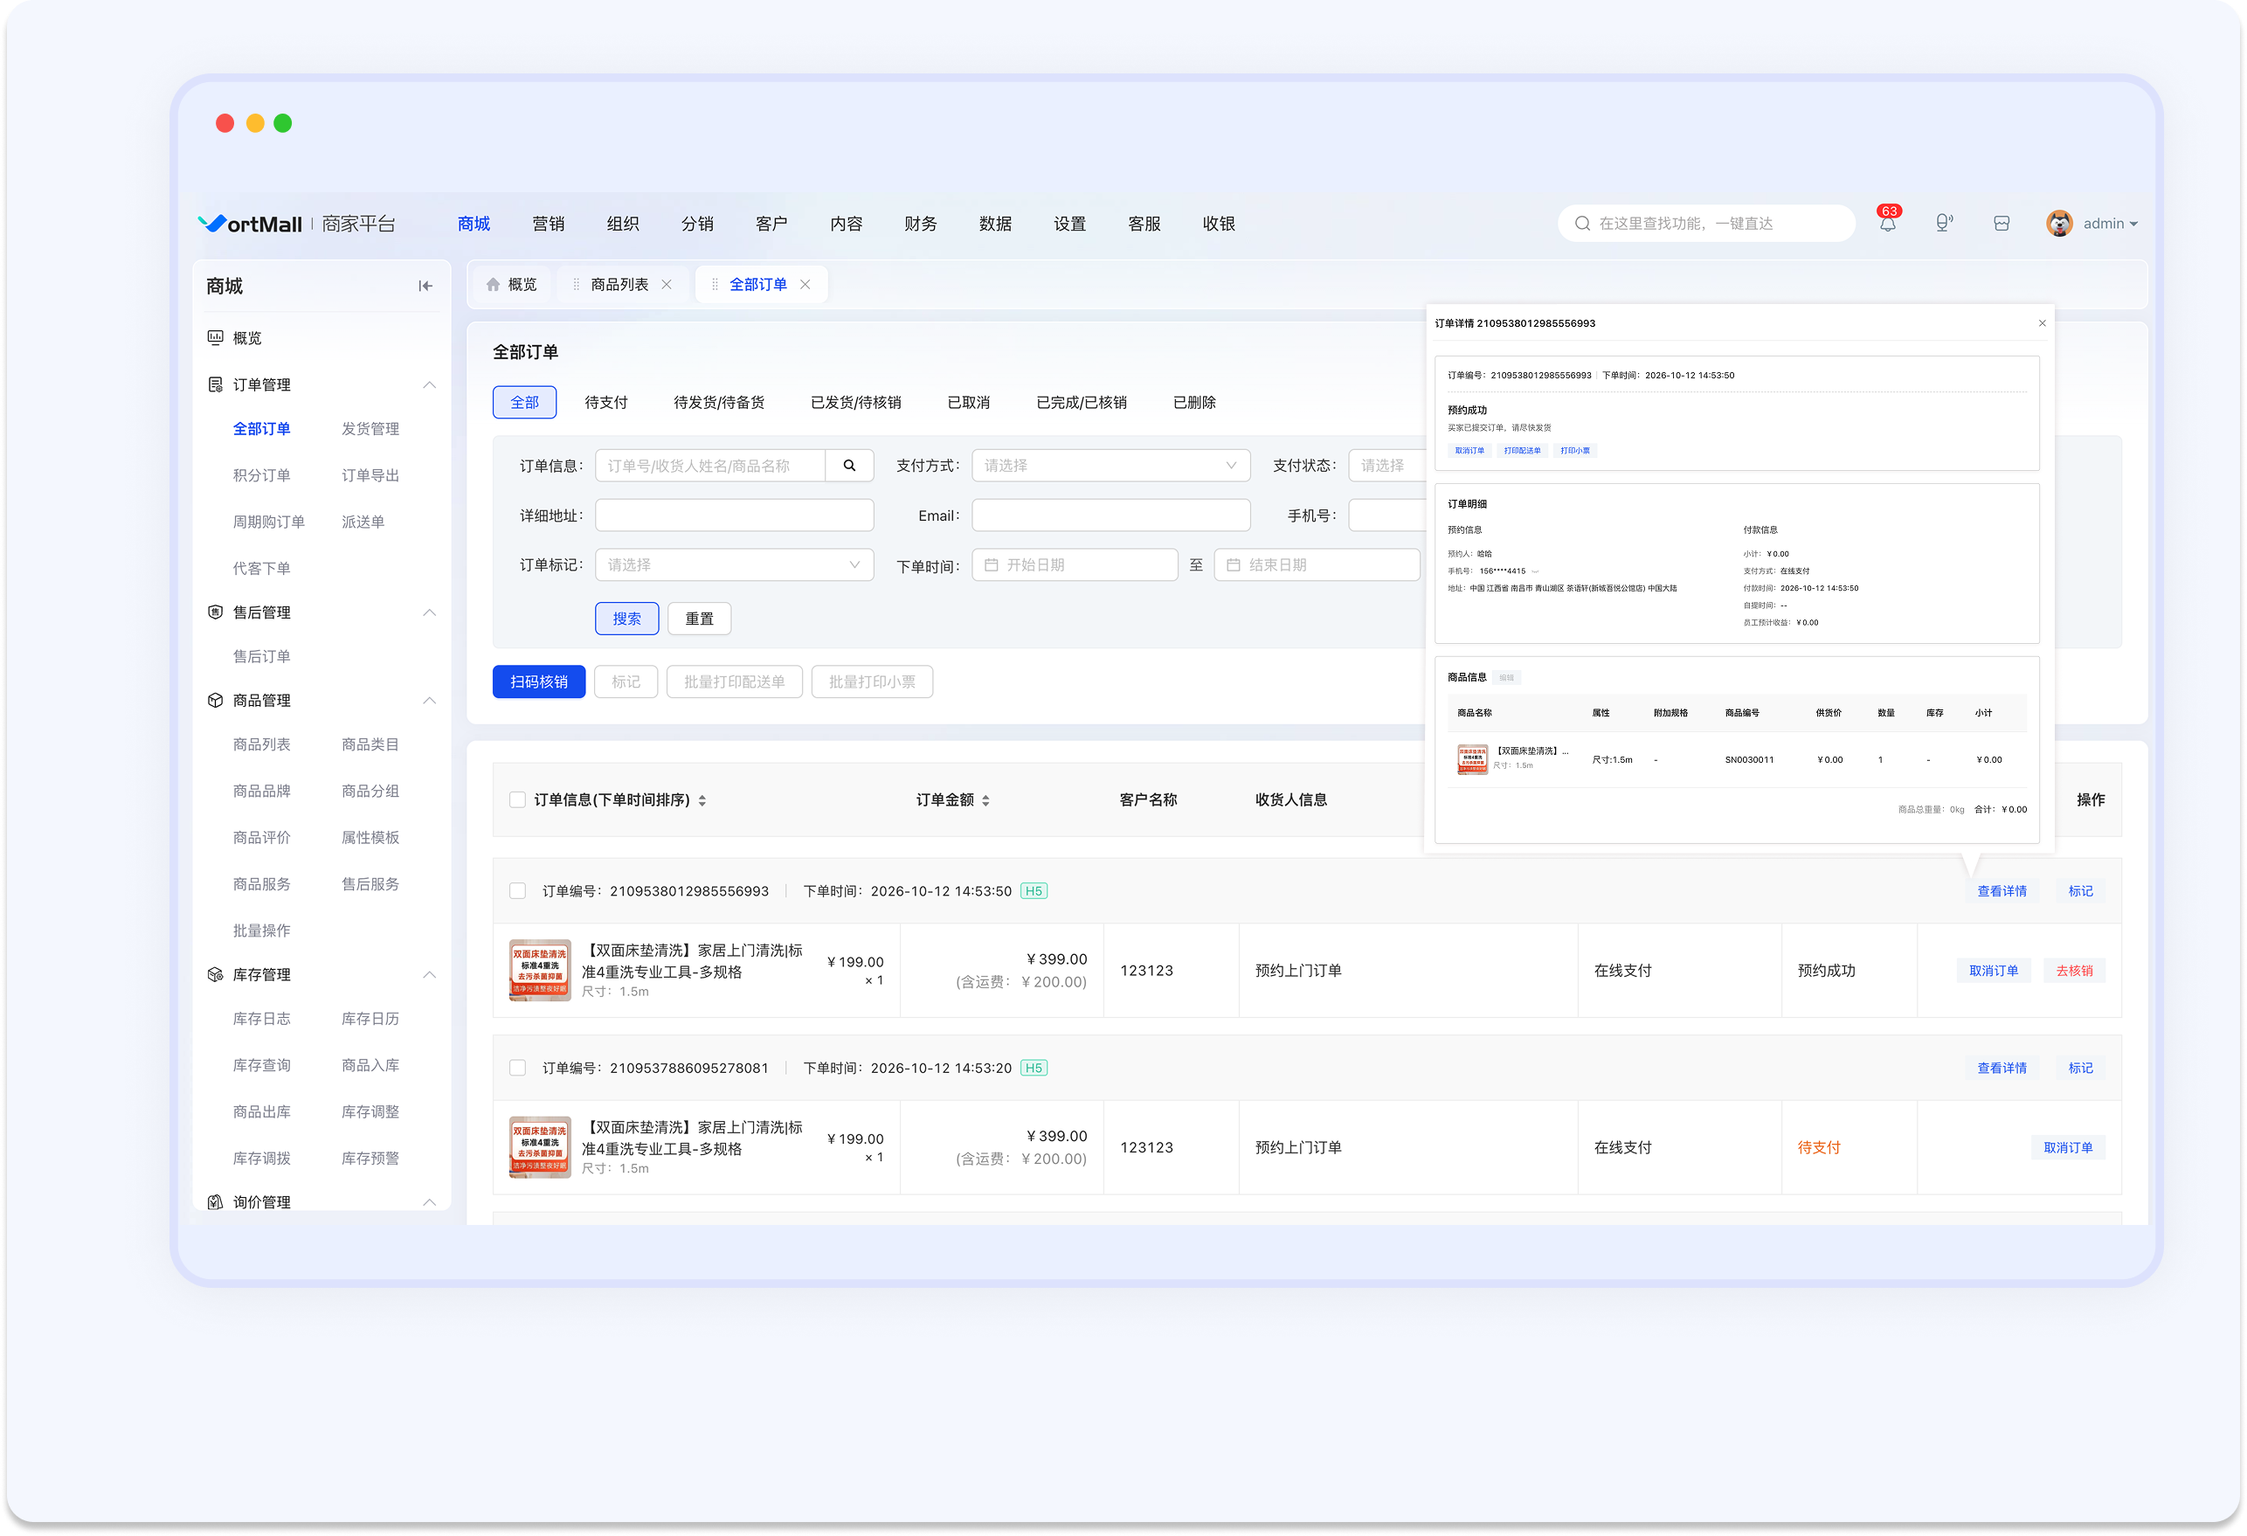
Task: Collapse the 售后管理 sidebar section
Action: 429,612
